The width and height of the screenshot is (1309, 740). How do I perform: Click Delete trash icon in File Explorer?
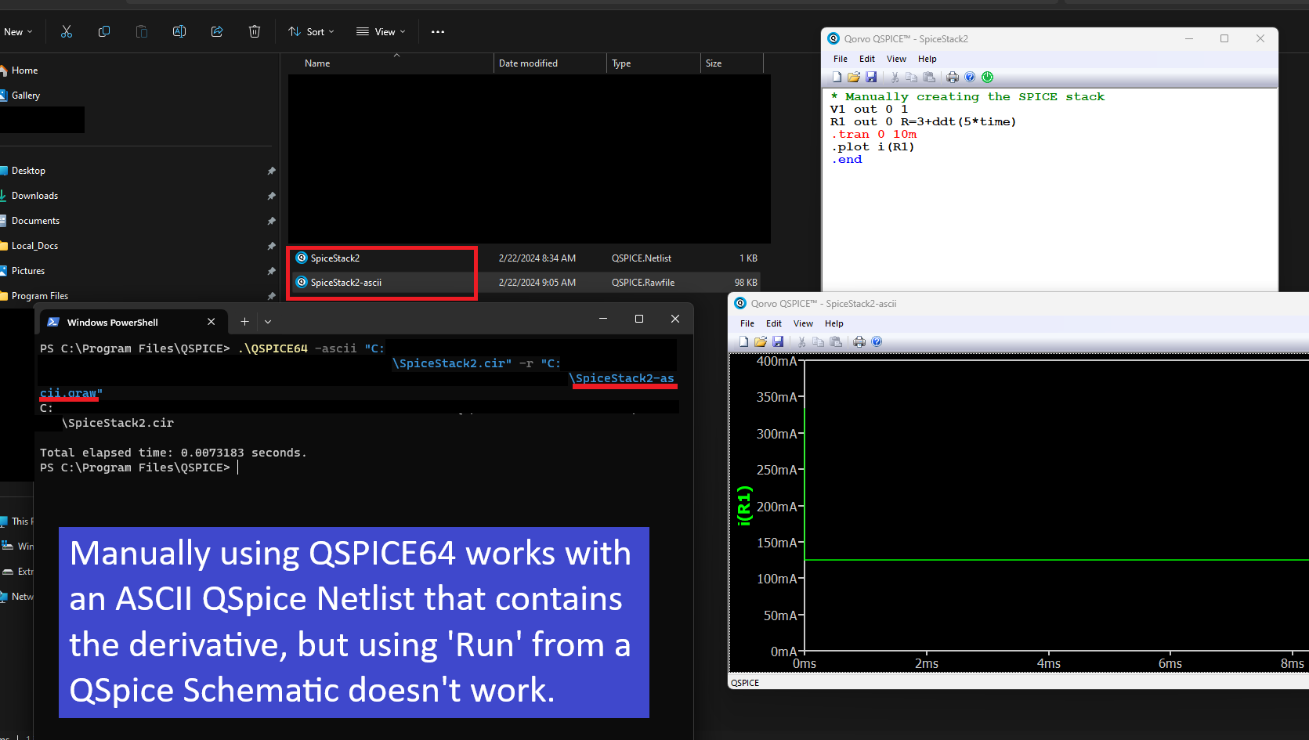click(255, 31)
